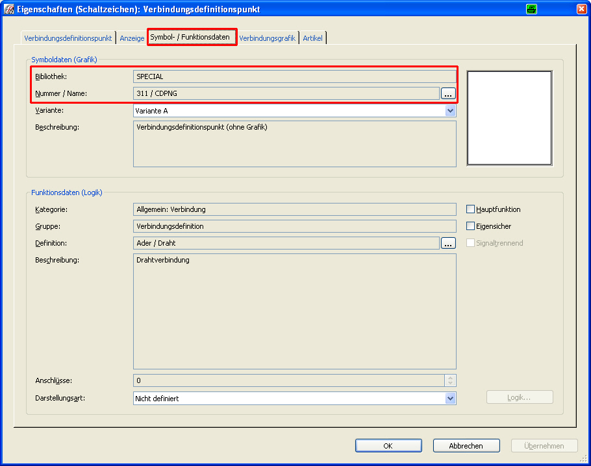The height and width of the screenshot is (466, 591).
Task: Click the Übernehmen button
Action: (x=544, y=446)
